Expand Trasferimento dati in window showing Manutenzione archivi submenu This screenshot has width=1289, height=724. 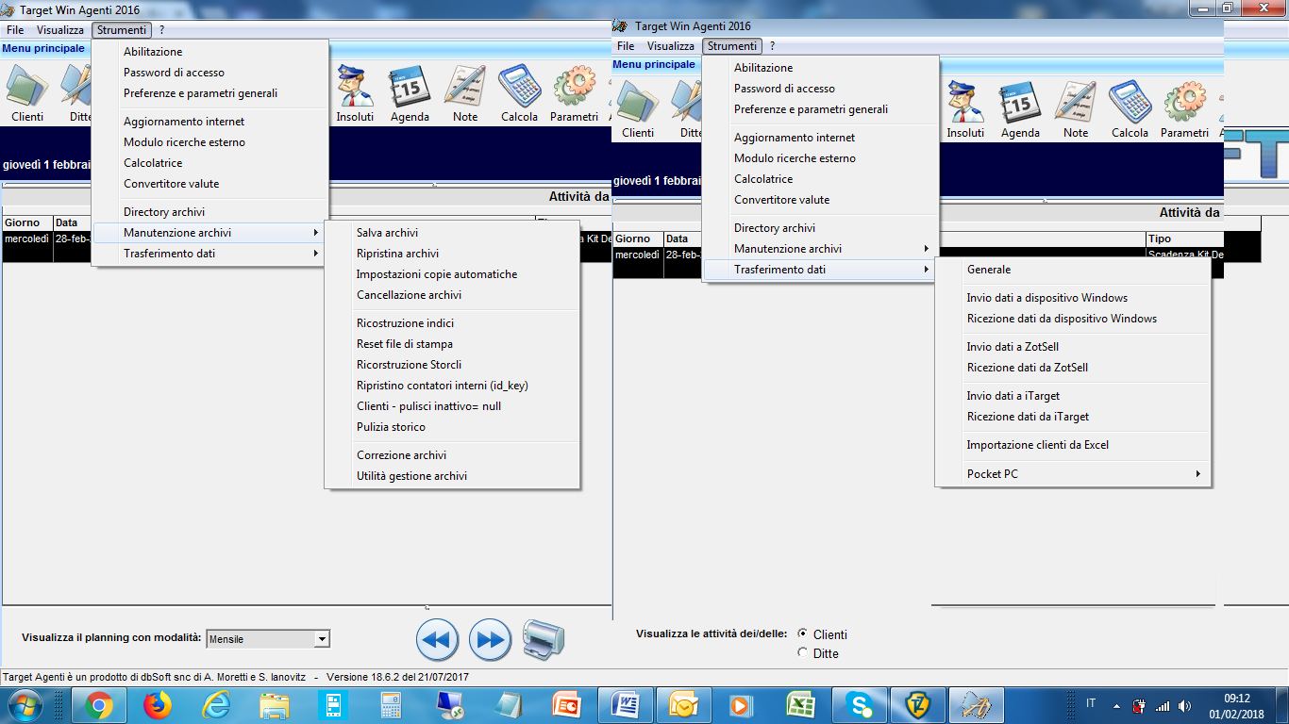tap(209, 254)
